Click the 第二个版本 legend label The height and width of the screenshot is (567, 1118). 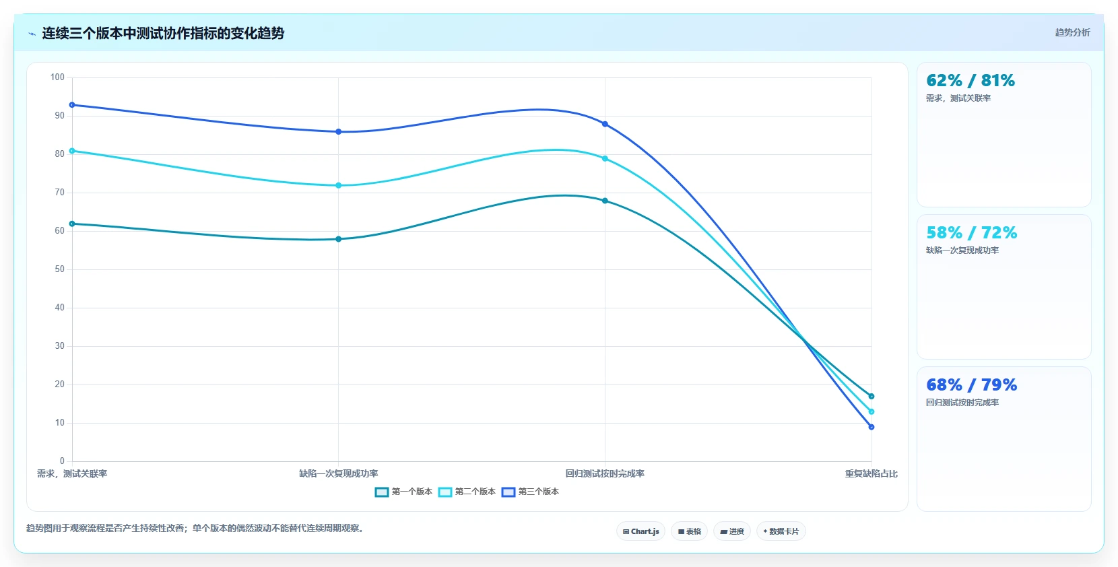point(475,492)
